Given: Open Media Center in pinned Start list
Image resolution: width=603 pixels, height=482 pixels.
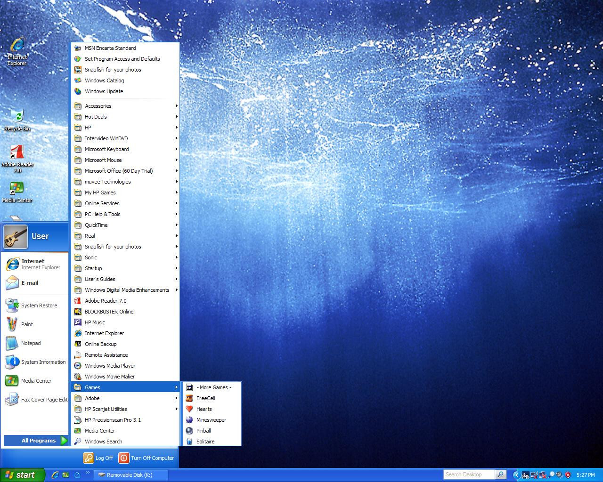Looking at the screenshot, I should [x=35, y=381].
